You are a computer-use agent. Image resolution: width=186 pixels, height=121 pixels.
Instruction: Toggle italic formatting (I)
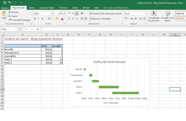coord(38,19)
